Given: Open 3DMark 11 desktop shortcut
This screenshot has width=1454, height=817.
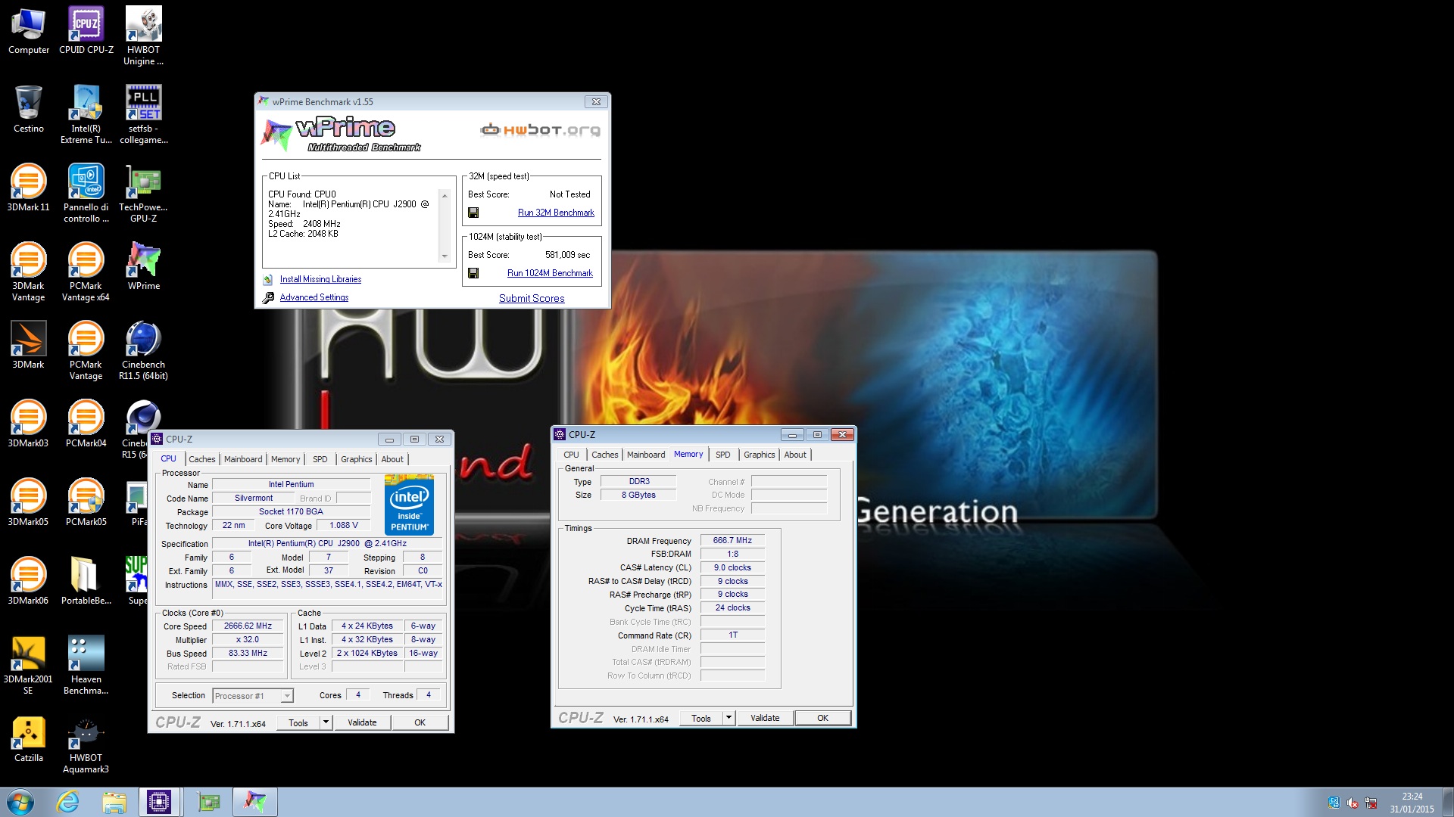Looking at the screenshot, I should pos(29,188).
